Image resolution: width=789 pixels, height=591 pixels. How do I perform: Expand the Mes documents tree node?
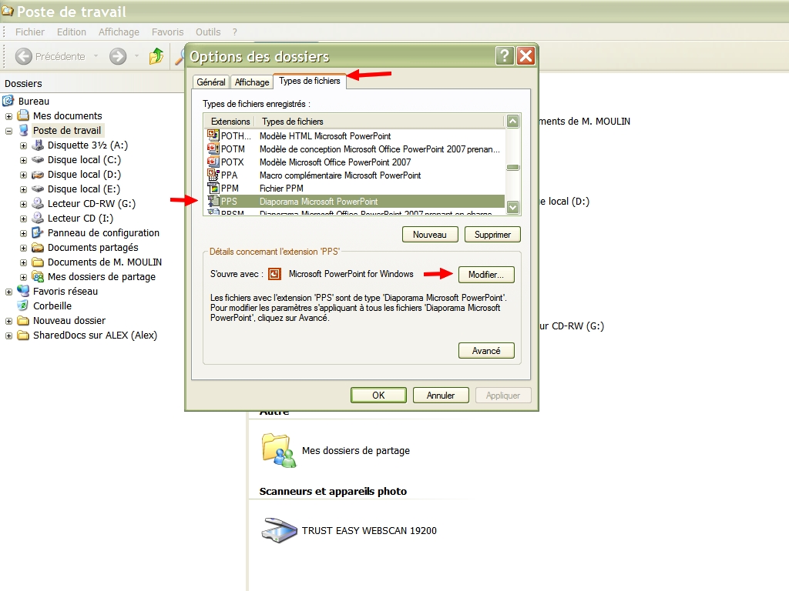9,116
